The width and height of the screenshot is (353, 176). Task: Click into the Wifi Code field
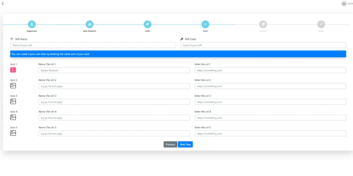tap(263, 45)
